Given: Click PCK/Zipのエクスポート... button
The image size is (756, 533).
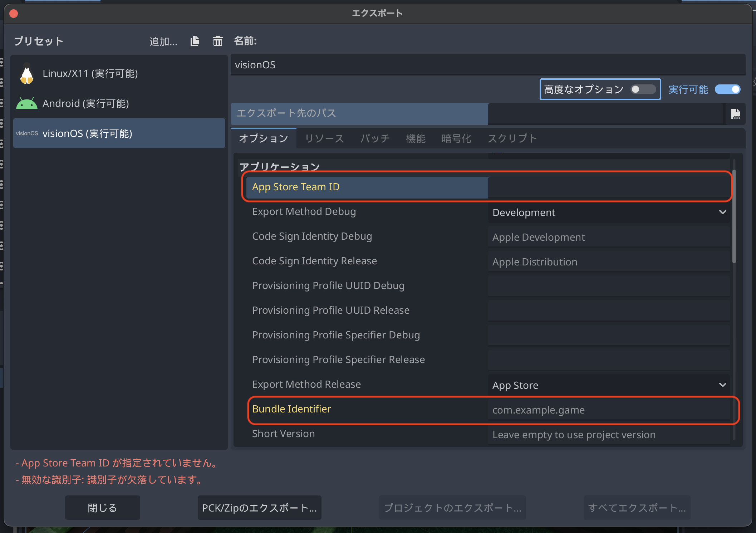Looking at the screenshot, I should (x=260, y=508).
